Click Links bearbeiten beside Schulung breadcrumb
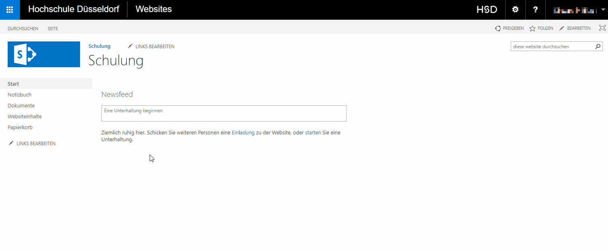Image resolution: width=608 pixels, height=251 pixels. (151, 47)
